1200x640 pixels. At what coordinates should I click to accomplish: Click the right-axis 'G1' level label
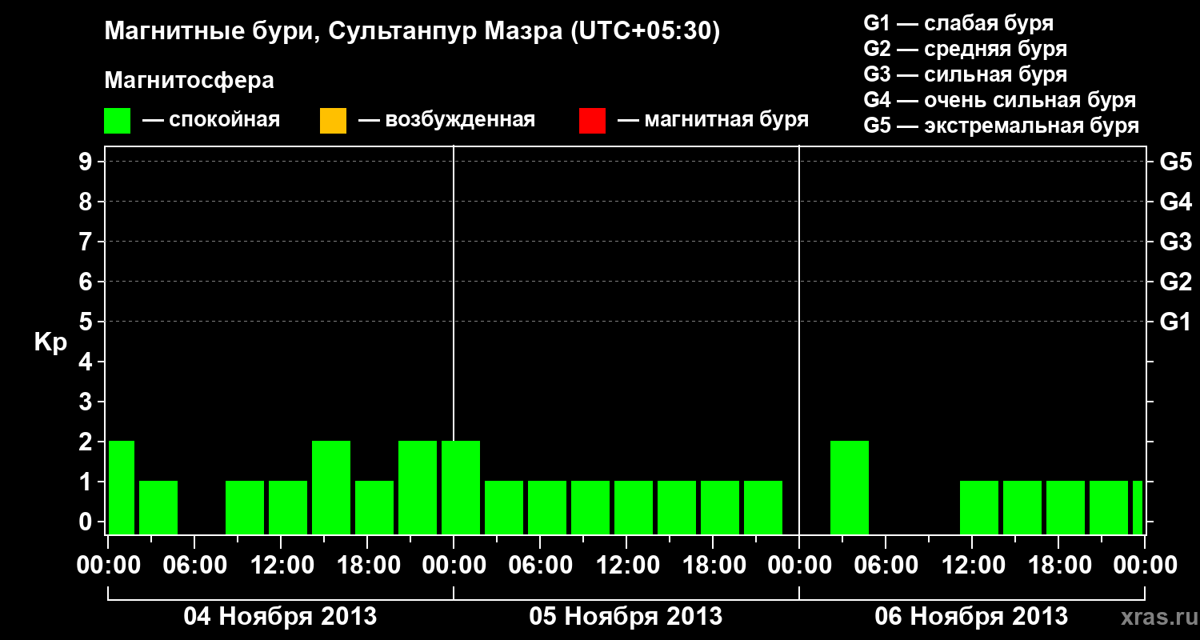point(1176,322)
